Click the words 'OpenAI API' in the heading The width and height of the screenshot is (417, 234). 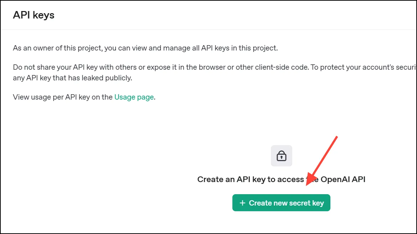[343, 179]
